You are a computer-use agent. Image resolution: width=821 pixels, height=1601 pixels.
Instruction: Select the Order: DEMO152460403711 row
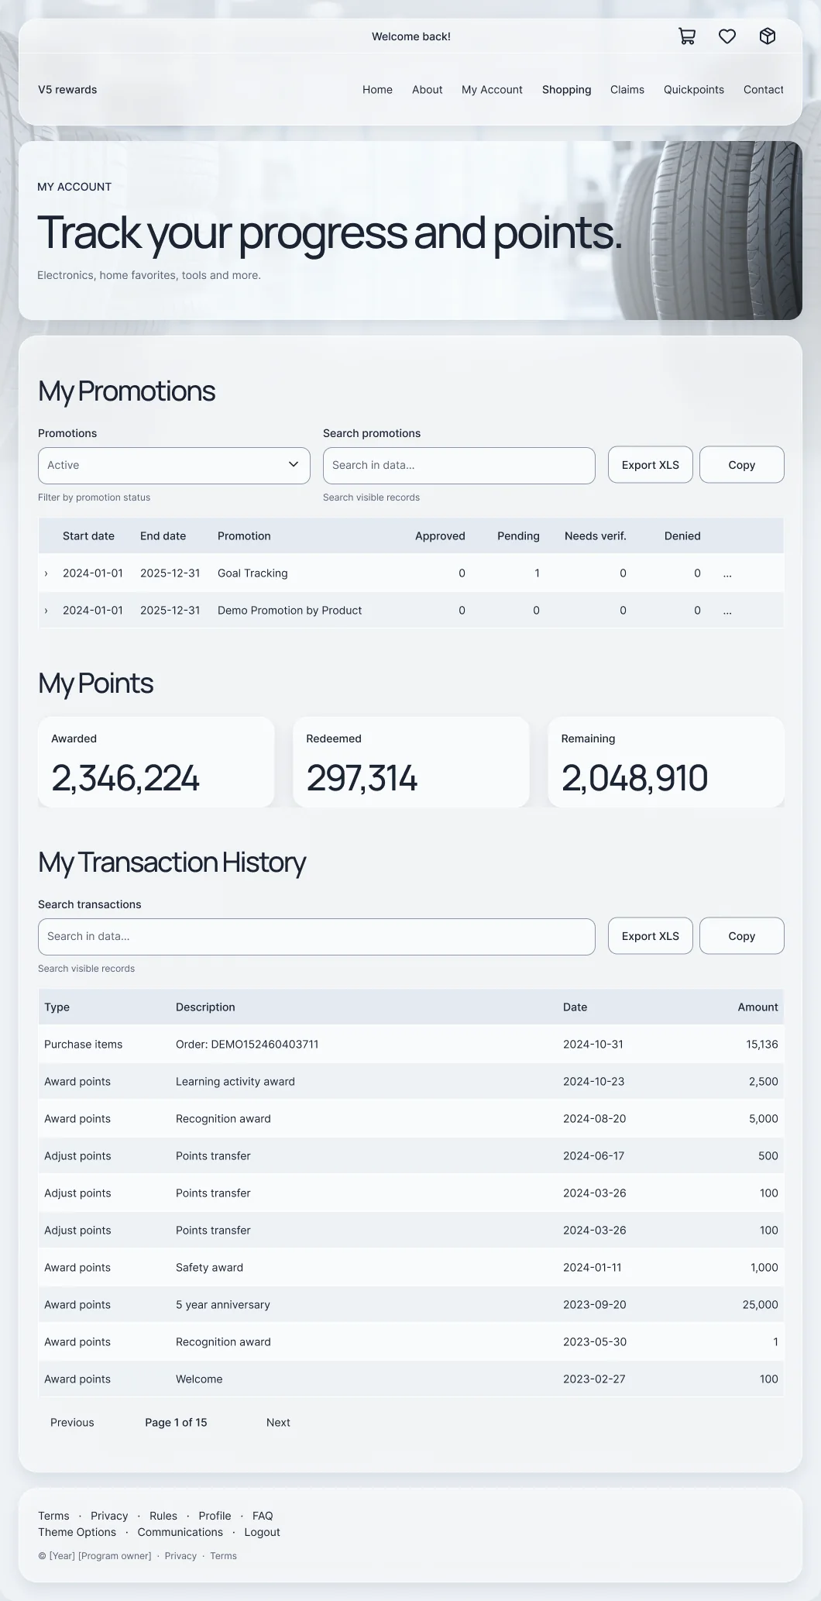click(x=411, y=1045)
